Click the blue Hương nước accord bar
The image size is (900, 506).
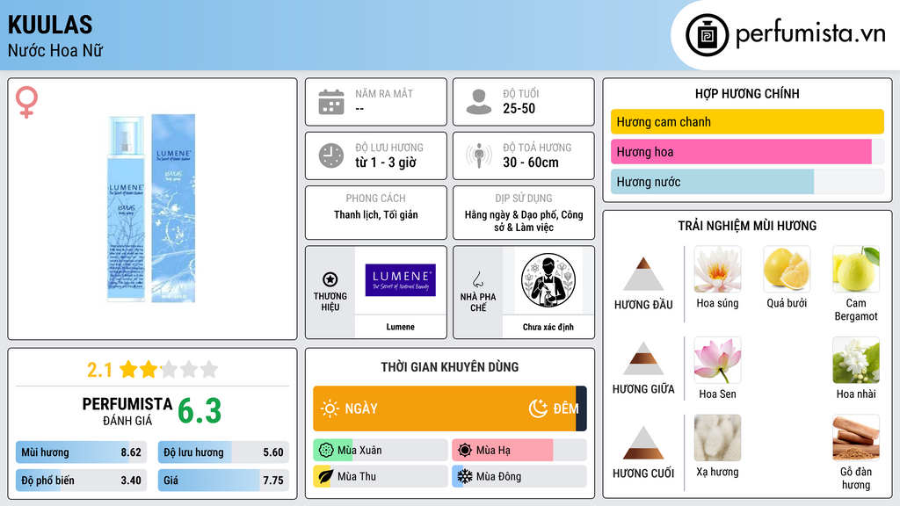click(712, 182)
